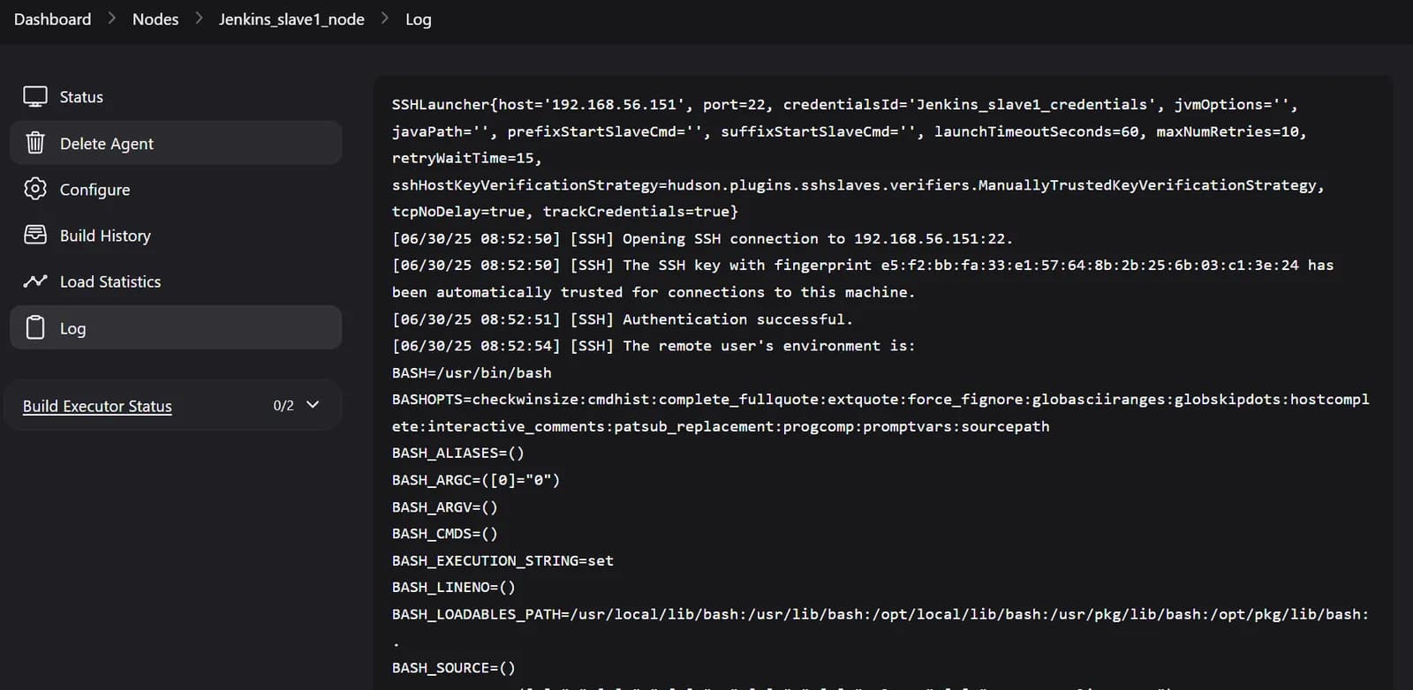Open the Configure sidebar item

tap(176, 189)
